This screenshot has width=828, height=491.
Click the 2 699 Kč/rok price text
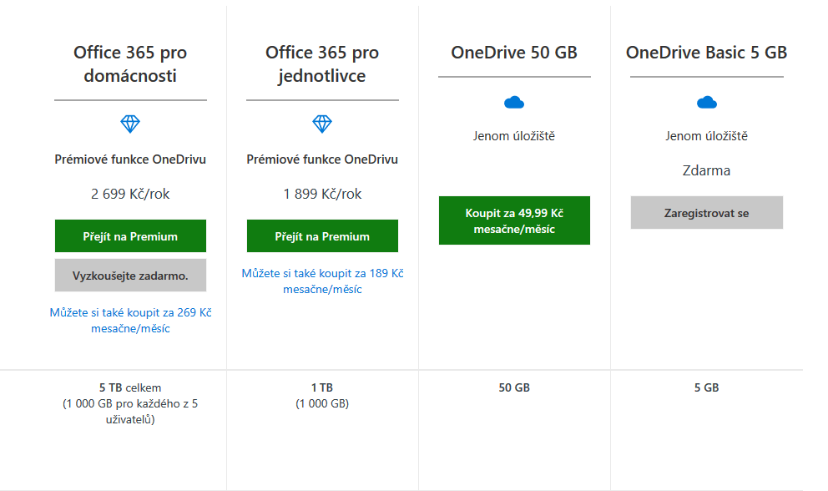point(130,194)
